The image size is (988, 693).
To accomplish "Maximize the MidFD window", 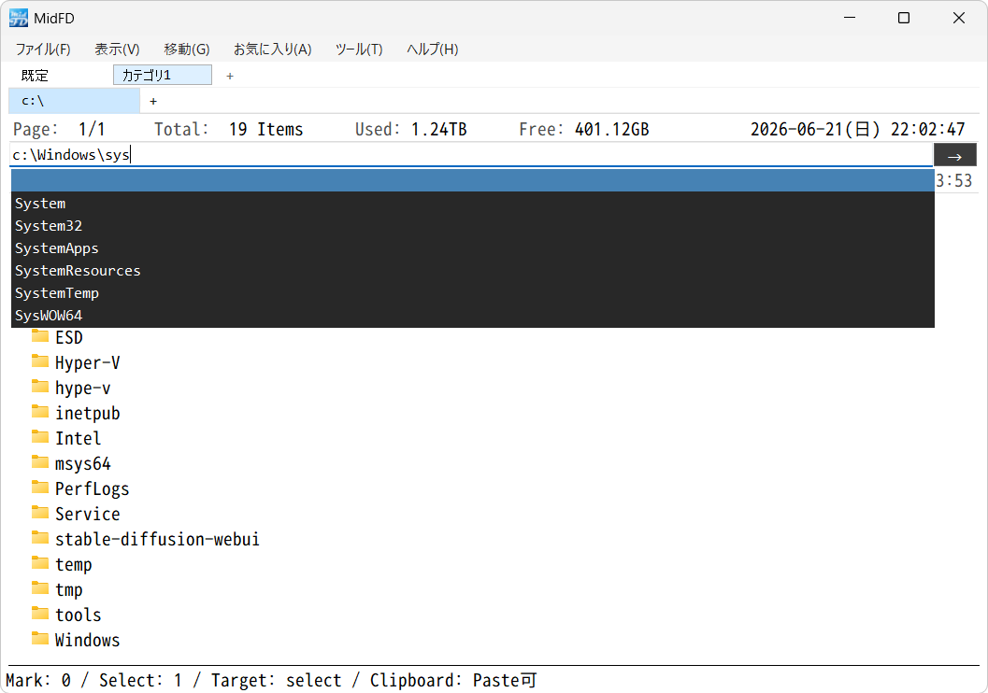I will coord(904,19).
